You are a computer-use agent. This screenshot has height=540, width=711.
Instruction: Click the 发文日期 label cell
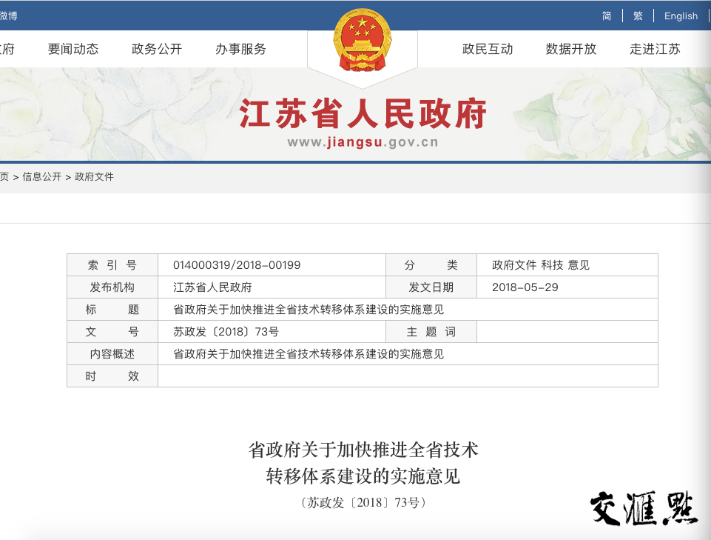click(x=431, y=287)
